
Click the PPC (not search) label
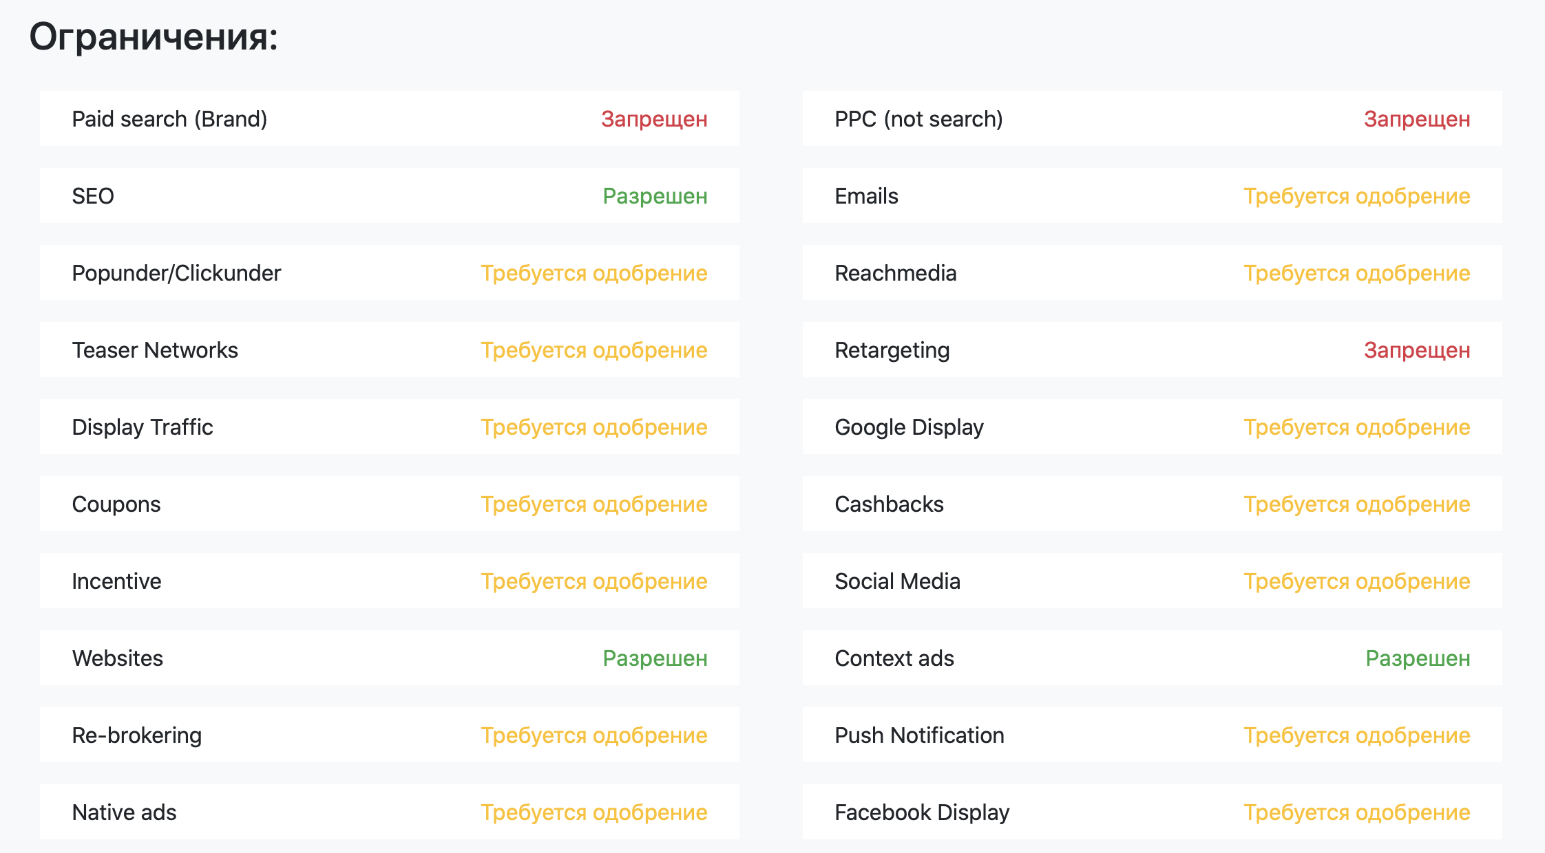(918, 119)
